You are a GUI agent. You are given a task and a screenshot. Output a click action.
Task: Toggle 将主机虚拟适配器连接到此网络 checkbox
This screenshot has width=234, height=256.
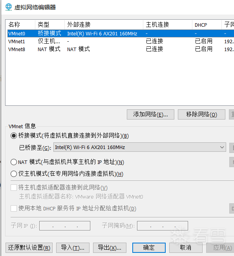14,188
